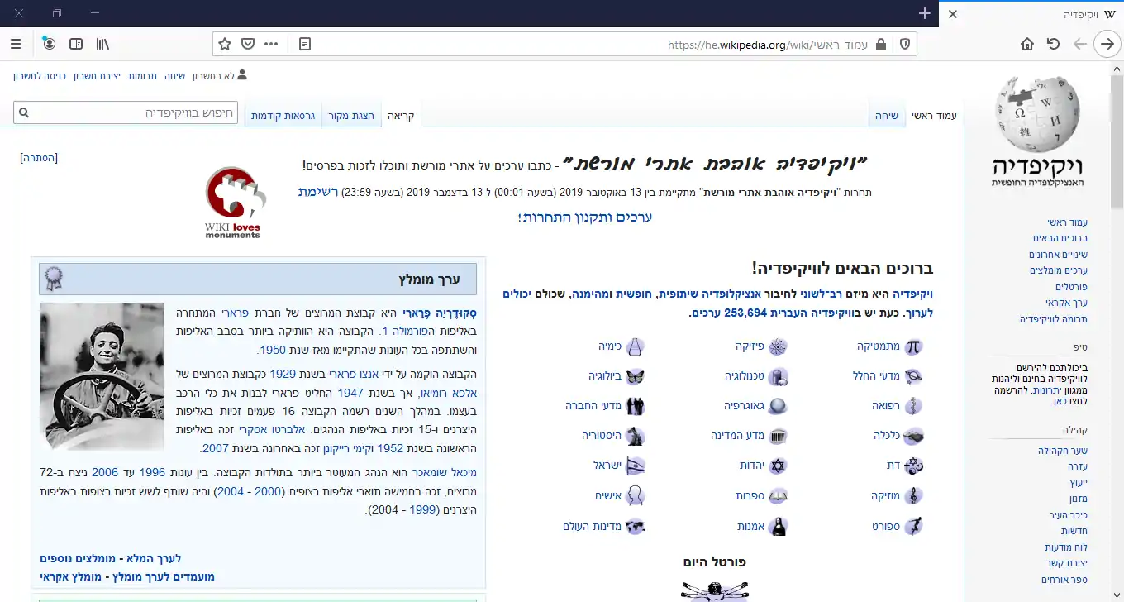Click the featured article ribbon icon
The width and height of the screenshot is (1124, 602).
54,279
